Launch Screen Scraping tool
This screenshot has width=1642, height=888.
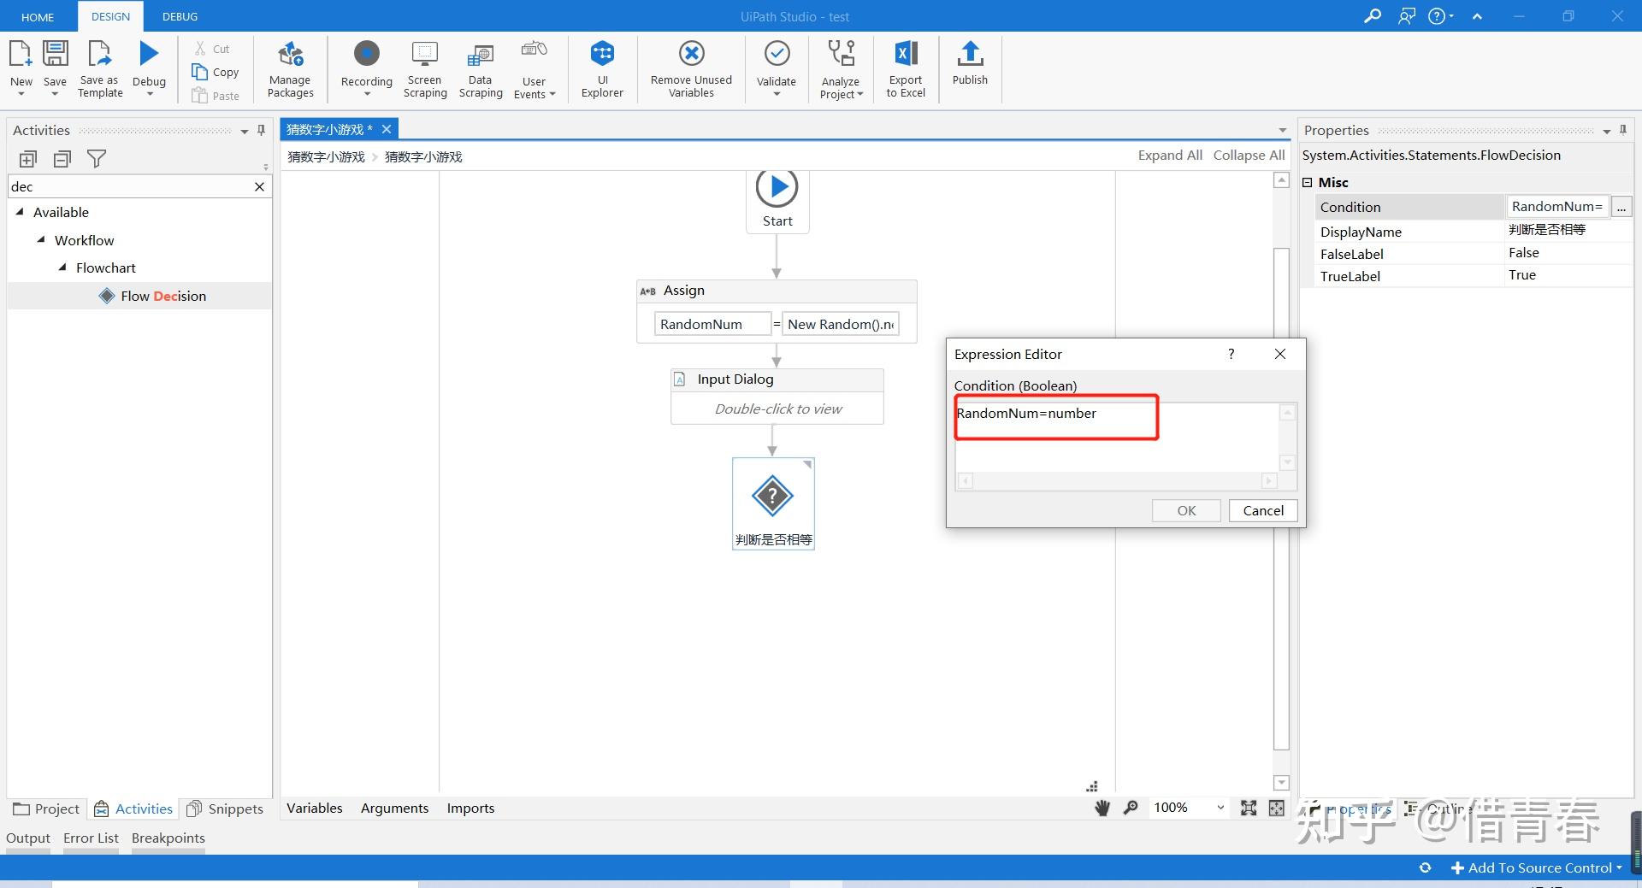[424, 68]
